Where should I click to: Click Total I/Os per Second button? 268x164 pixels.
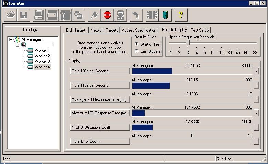point(100,71)
